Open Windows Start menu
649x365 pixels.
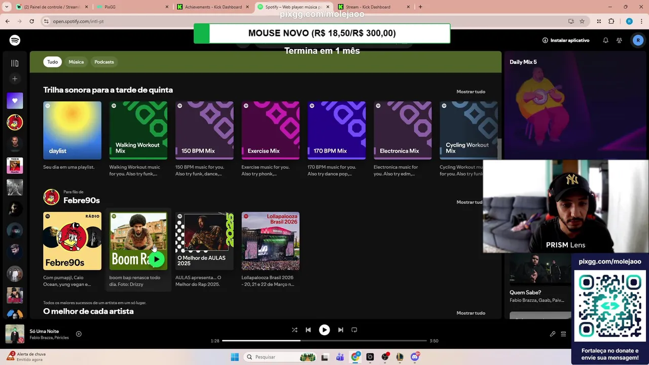pos(235,357)
